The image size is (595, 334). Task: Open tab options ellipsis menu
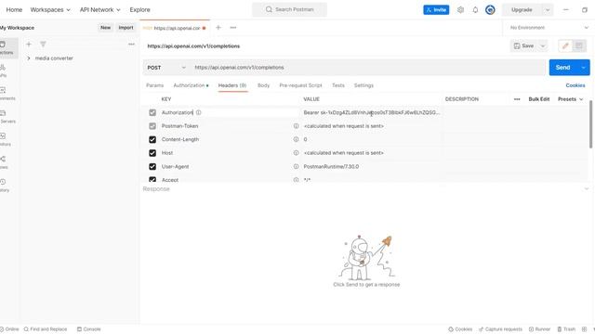point(233,28)
